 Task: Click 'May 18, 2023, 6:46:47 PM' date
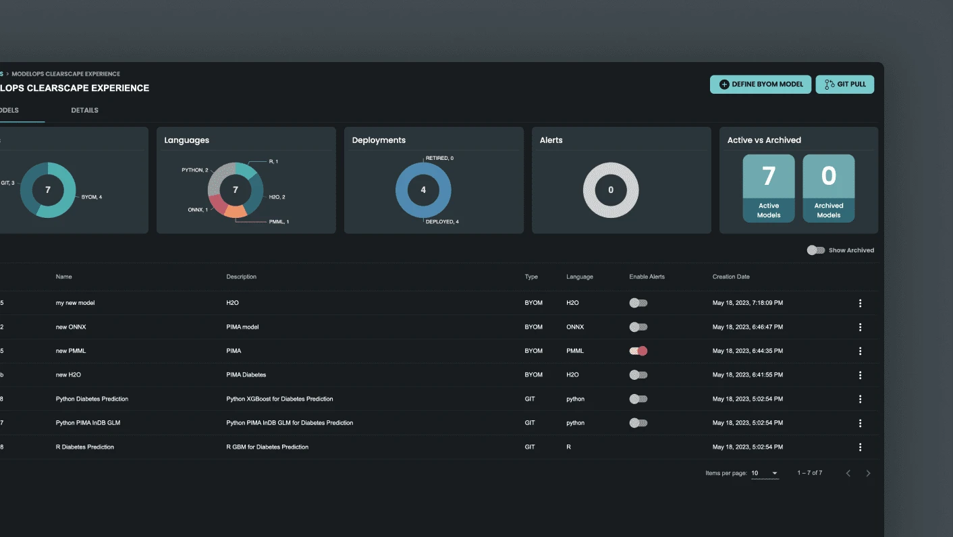coord(748,327)
